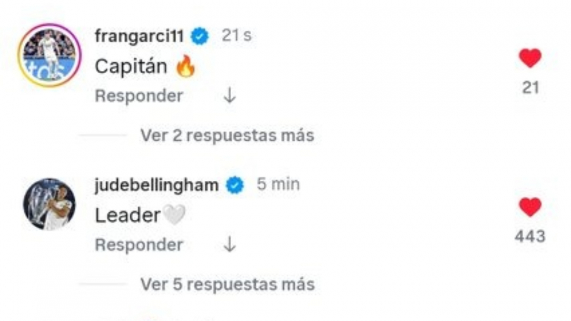Screen dimensions: 571x321
Task: Toggle the heart on judebellingham's comment
Action: point(530,207)
